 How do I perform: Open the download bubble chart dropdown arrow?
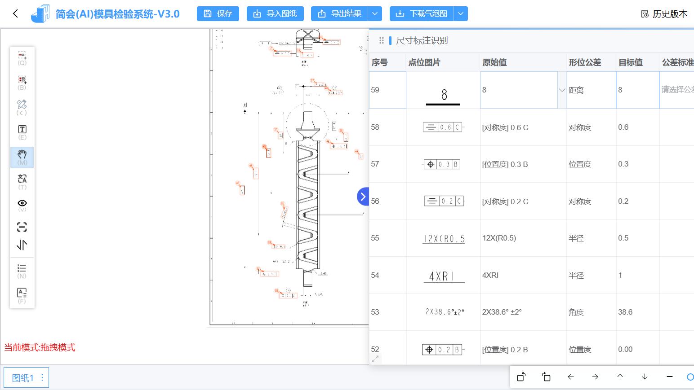(460, 13)
